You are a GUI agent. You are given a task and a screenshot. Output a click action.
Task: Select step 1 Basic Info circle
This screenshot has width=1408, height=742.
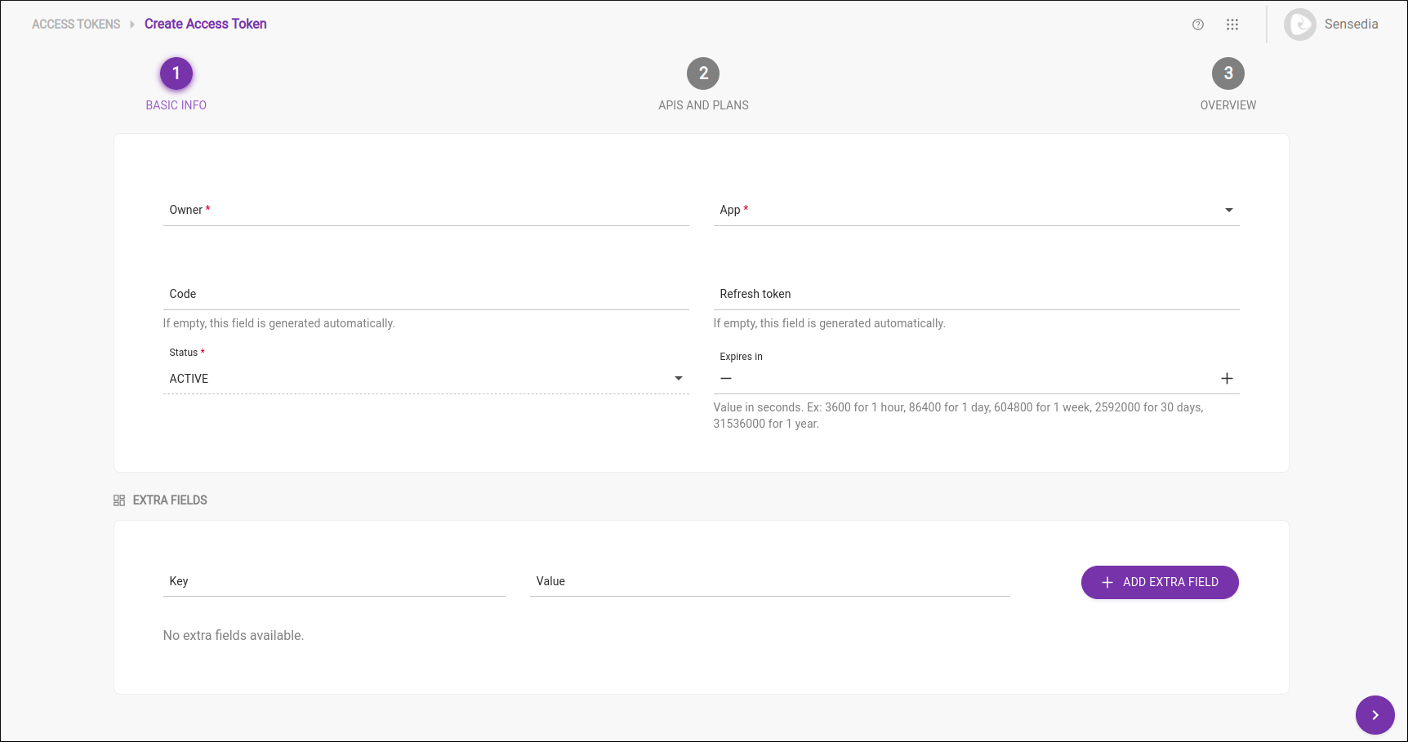(x=176, y=73)
